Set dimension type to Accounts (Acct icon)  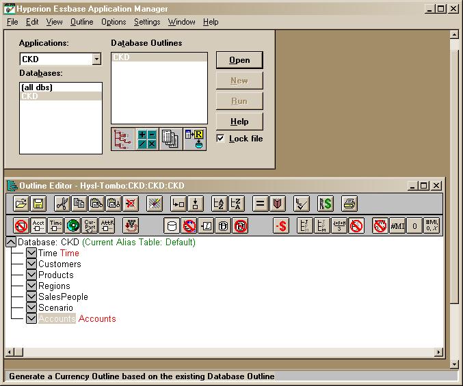click(38, 226)
